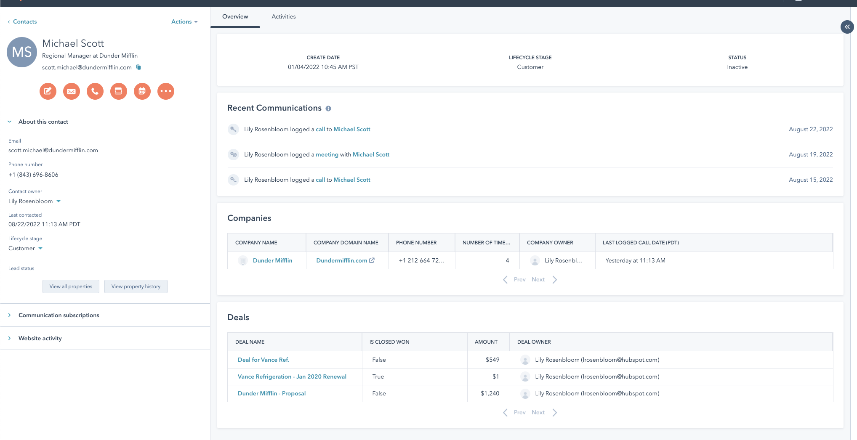This screenshot has height=440, width=857.
Task: Click NUMBER OF TIME... column header
Action: click(487, 243)
